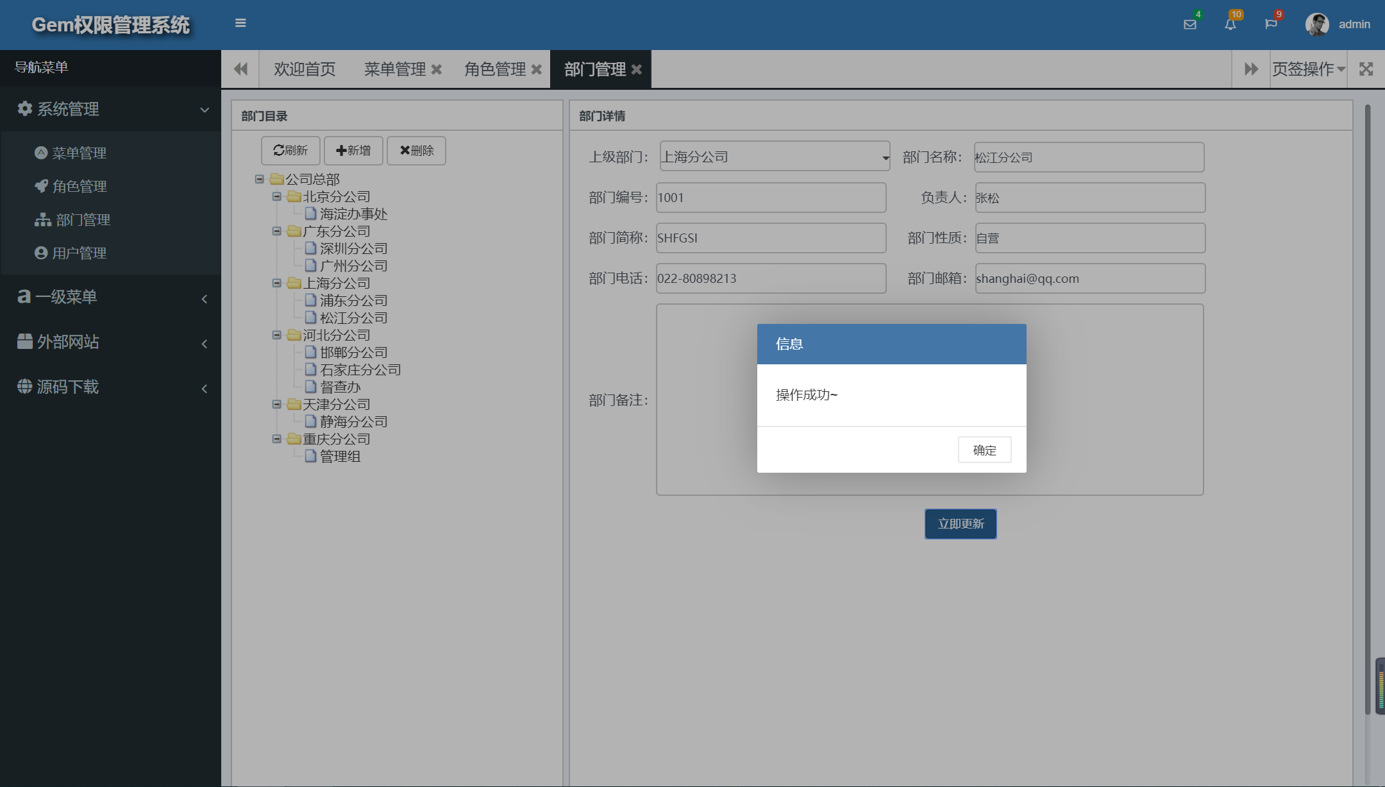The height and width of the screenshot is (787, 1385).
Task: Click the 立即更新 update button
Action: point(960,523)
